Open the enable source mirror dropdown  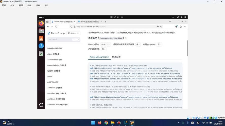[x=104, y=49]
